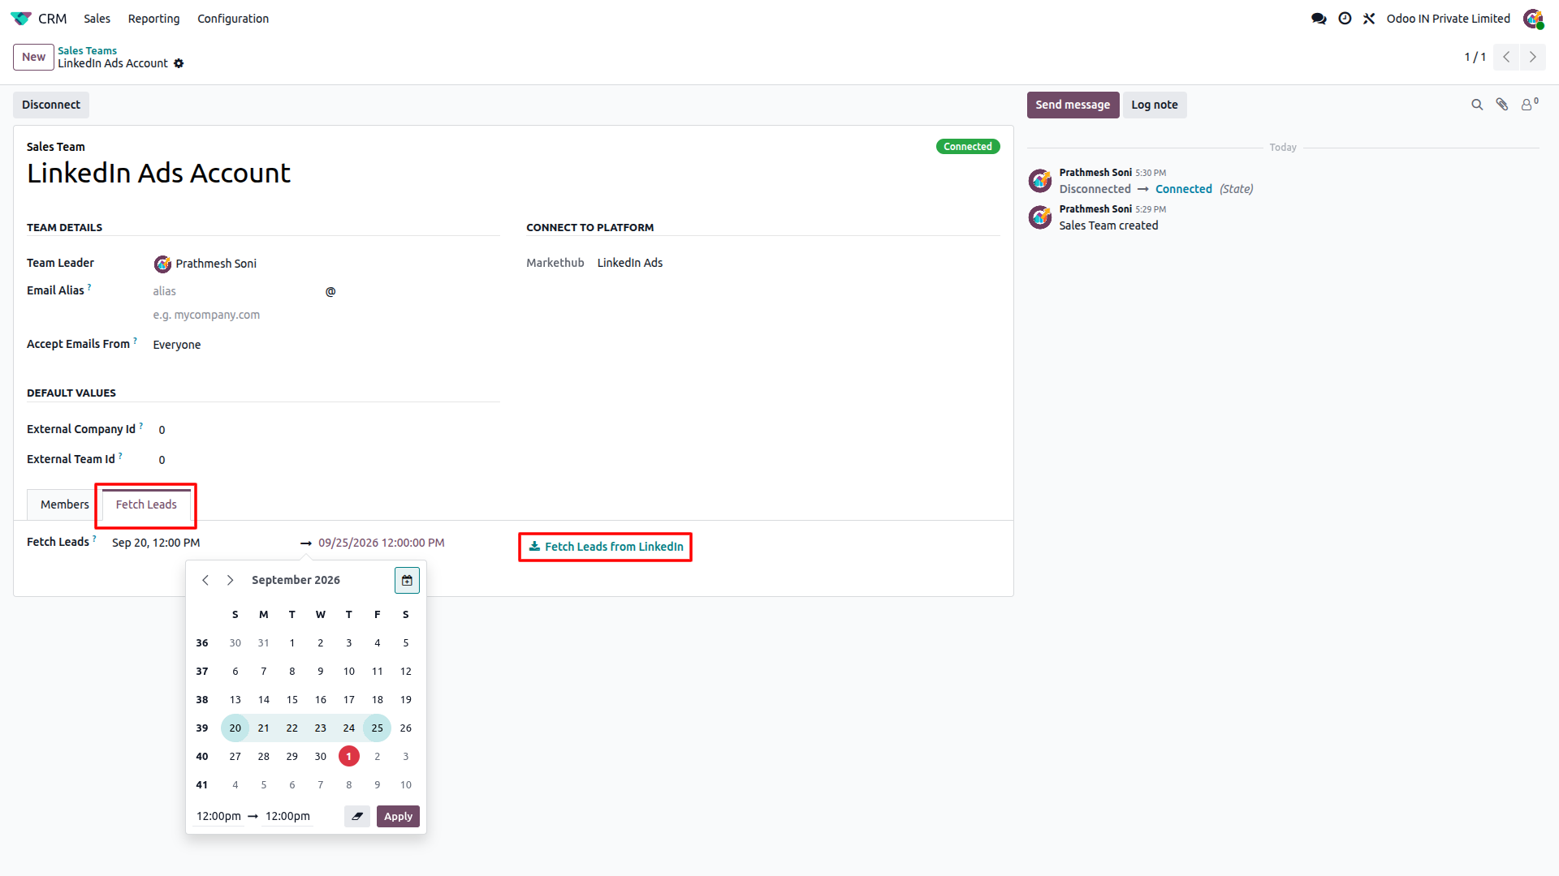Go to previous month in calendar
This screenshot has height=876, width=1559.
click(205, 580)
